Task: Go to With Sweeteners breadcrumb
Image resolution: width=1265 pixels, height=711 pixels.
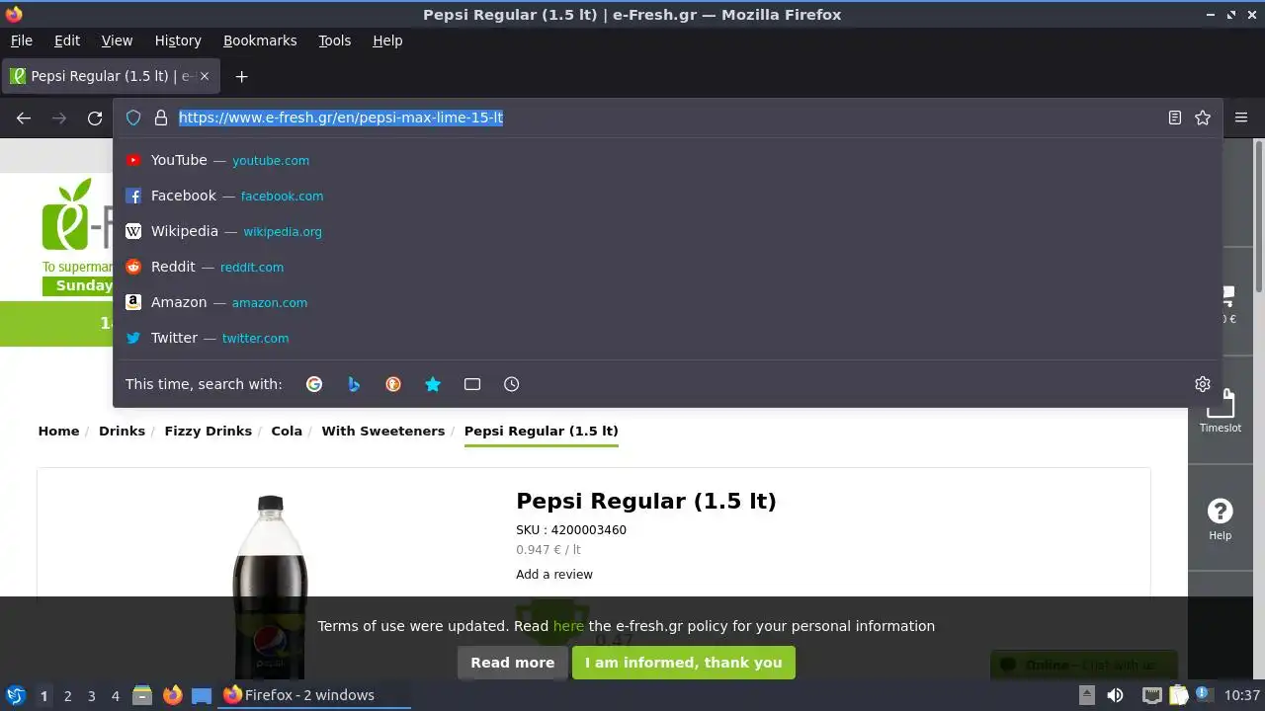Action: (383, 431)
